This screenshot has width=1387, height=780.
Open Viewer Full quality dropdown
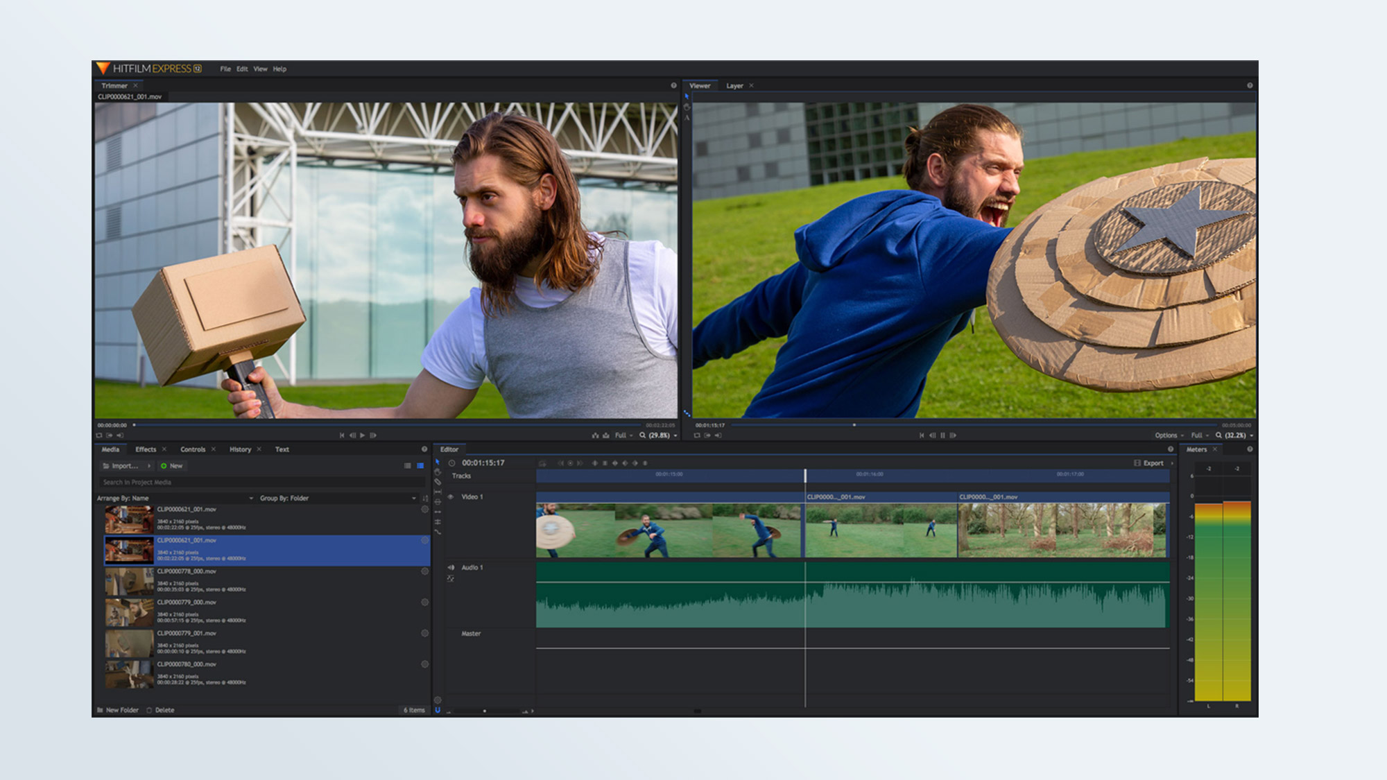click(1200, 435)
